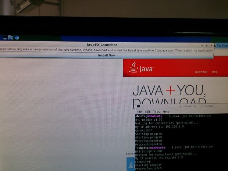The height and width of the screenshot is (171, 228).
Task: Close the JavaFX Launcher window
Action: (x=211, y=46)
